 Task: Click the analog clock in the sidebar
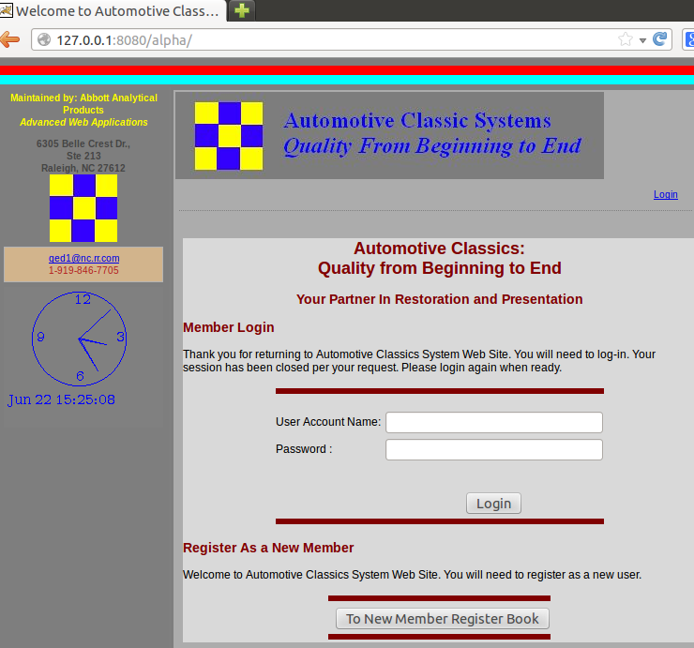pos(80,339)
